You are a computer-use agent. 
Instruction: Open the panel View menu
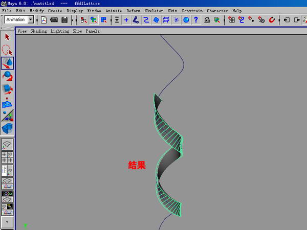pos(22,31)
